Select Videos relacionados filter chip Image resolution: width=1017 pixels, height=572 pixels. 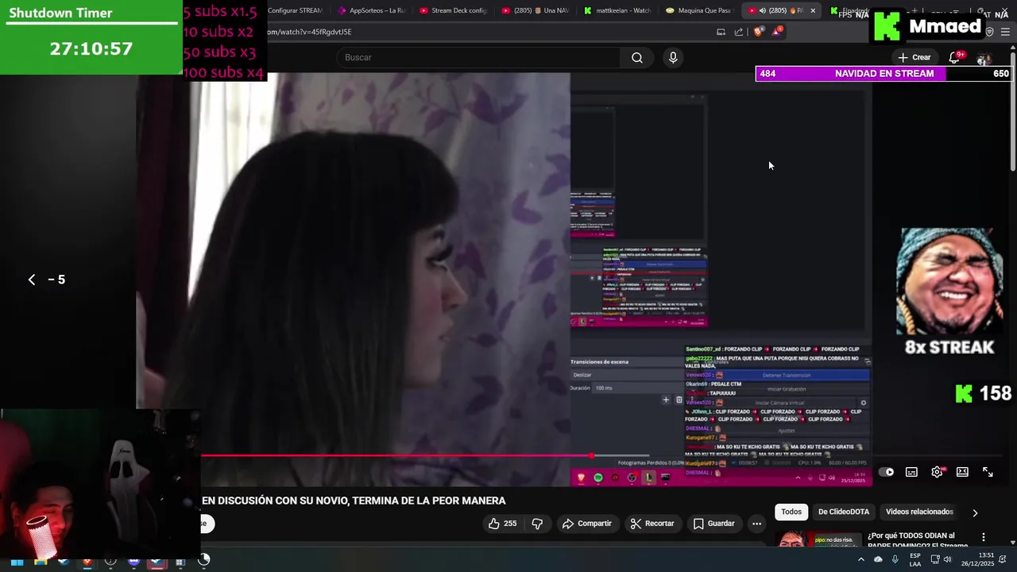click(919, 512)
